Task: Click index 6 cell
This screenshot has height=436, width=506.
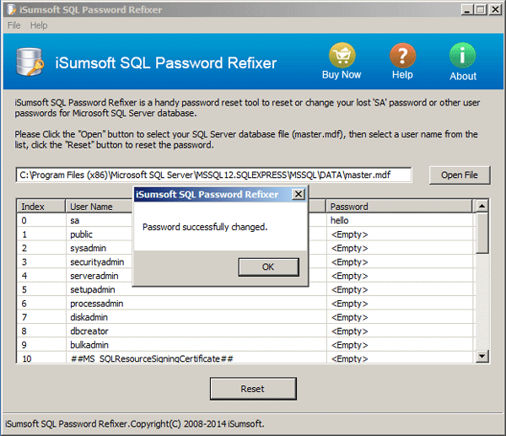Action: 40,304
